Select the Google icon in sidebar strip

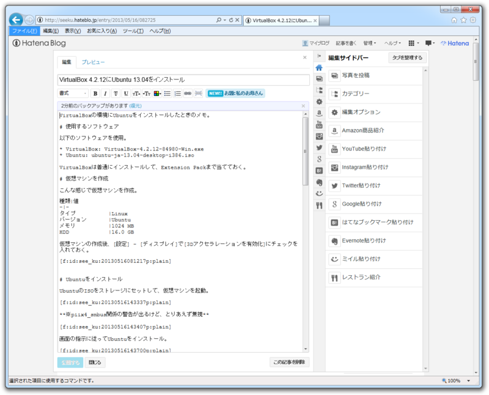(319, 159)
